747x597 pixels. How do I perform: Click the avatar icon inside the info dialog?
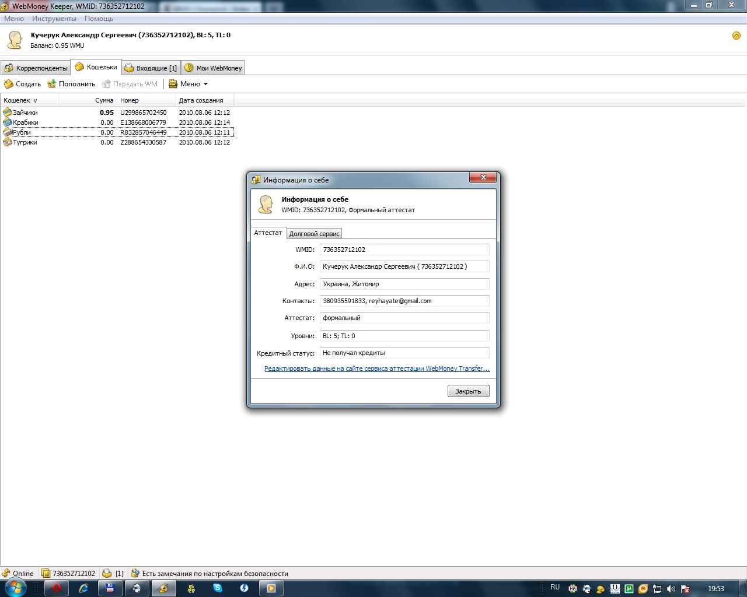(x=266, y=204)
